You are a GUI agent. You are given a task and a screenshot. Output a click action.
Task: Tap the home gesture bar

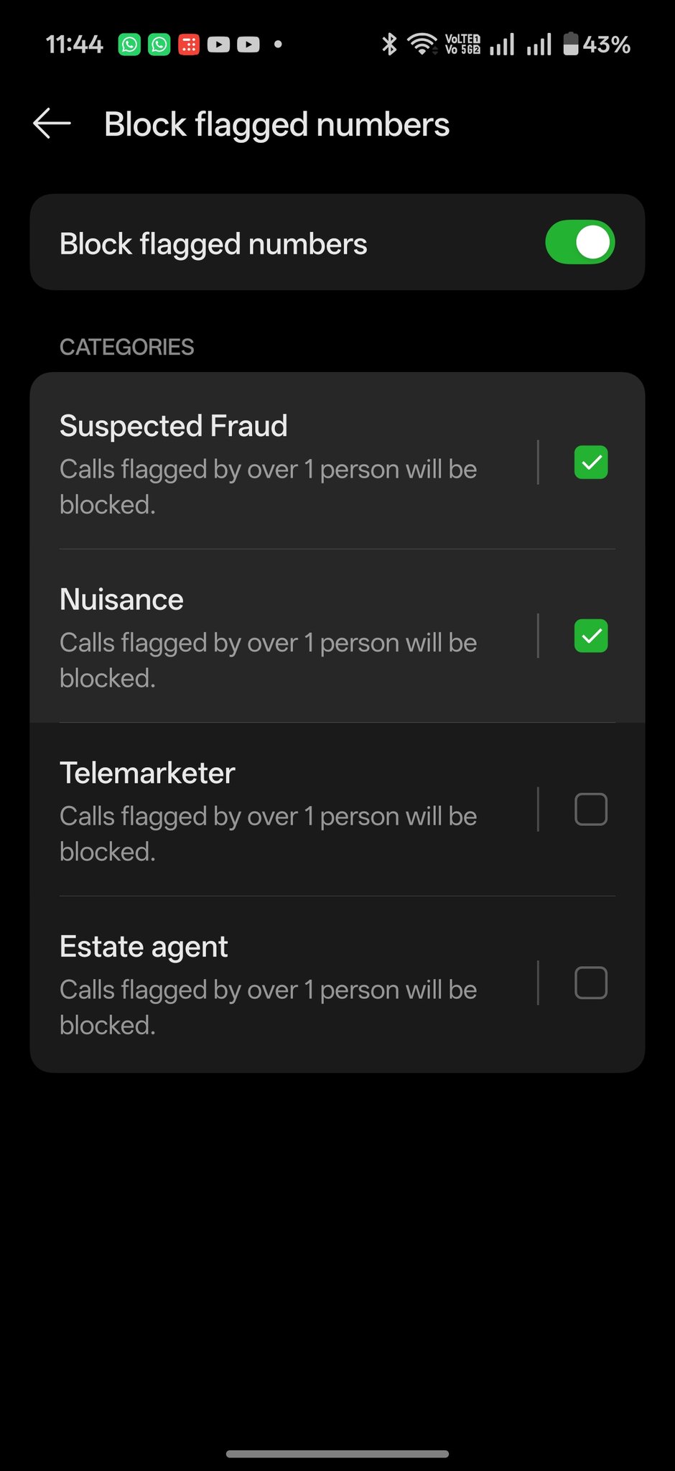[x=337, y=1454]
